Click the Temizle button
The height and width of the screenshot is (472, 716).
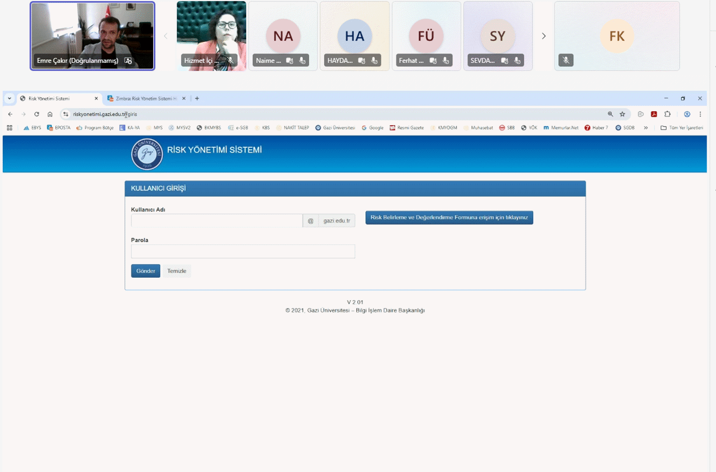tap(176, 271)
